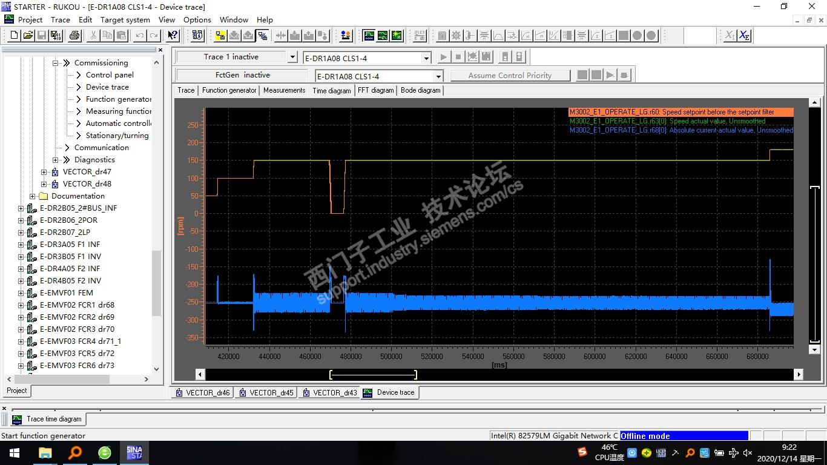Switch to the VECTOR_dr45 window tab
Image resolution: width=827 pixels, height=465 pixels.
(x=266, y=392)
